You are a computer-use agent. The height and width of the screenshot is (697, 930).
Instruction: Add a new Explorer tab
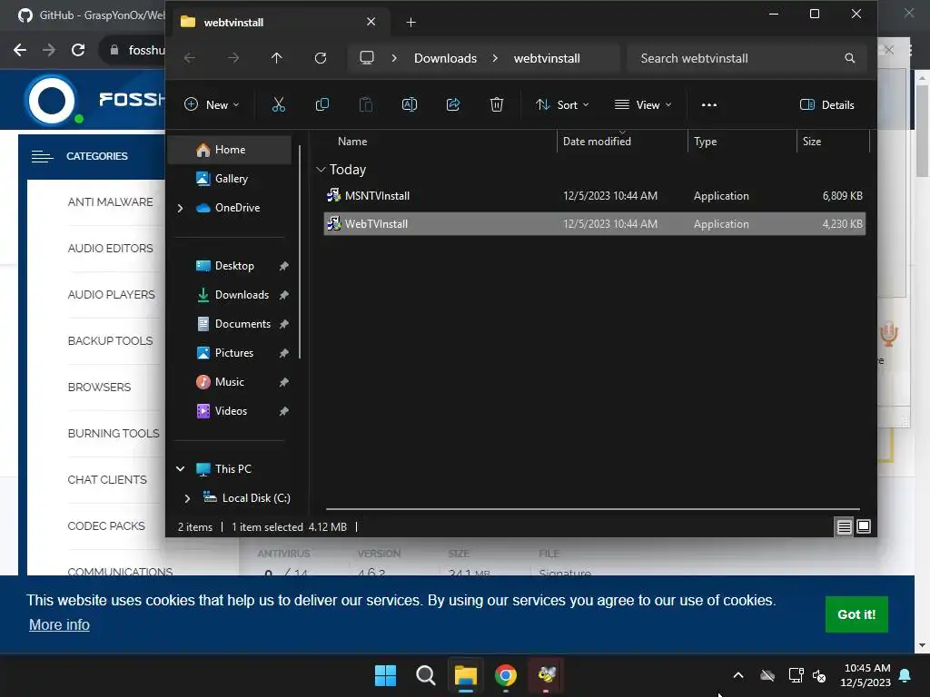coord(411,23)
